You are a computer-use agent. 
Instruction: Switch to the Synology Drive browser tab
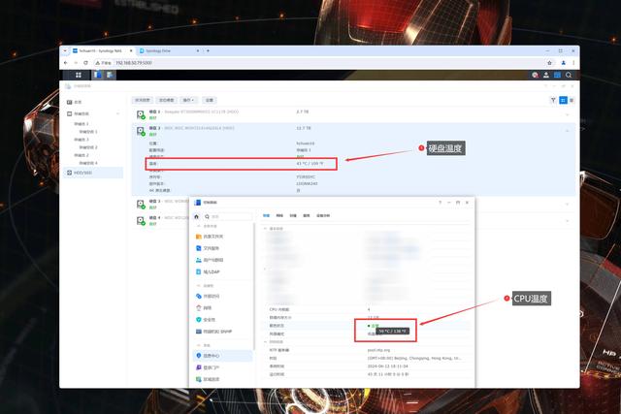tap(170, 50)
